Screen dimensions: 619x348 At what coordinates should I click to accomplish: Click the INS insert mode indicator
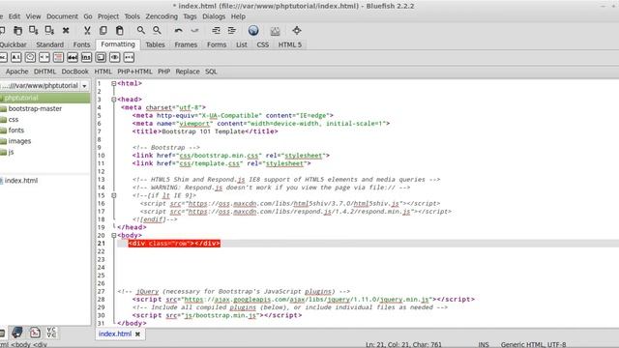click(484, 344)
